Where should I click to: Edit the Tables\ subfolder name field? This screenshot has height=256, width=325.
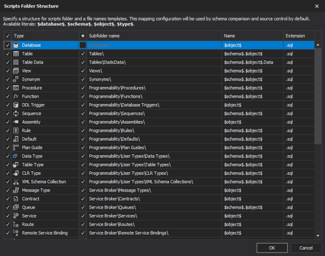click(154, 54)
